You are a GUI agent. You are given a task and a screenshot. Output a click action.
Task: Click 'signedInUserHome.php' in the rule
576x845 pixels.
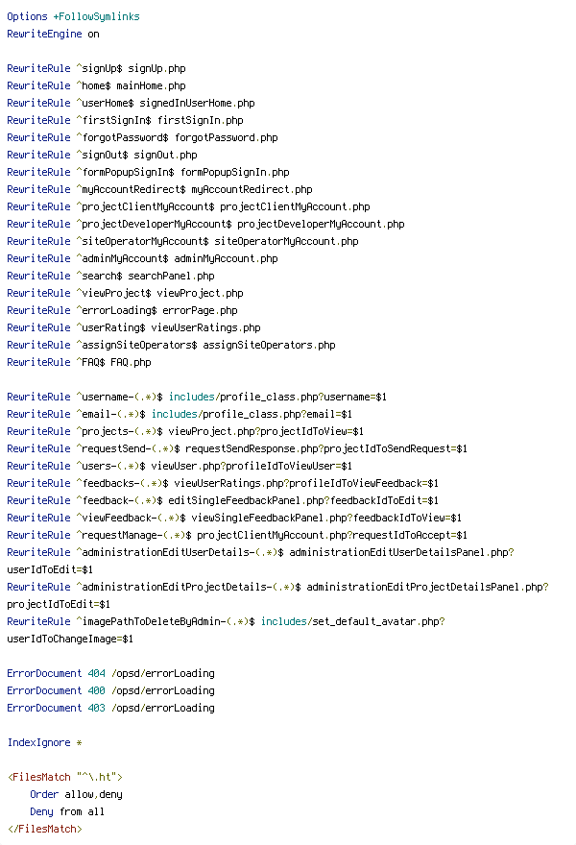[x=197, y=103]
